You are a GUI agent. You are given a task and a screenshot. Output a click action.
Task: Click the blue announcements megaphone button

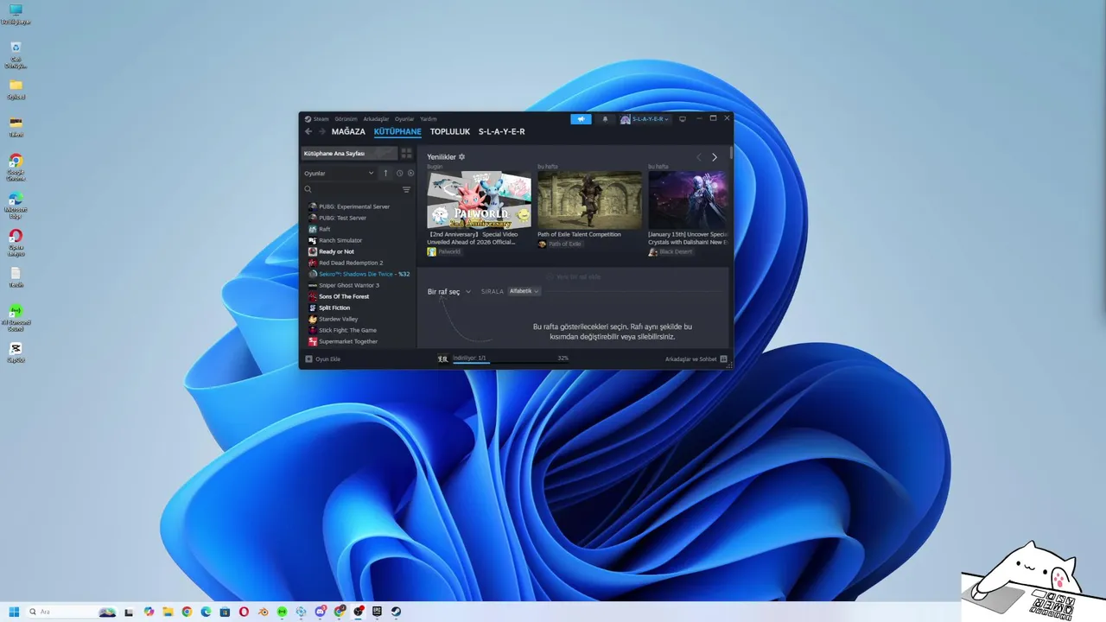(581, 119)
